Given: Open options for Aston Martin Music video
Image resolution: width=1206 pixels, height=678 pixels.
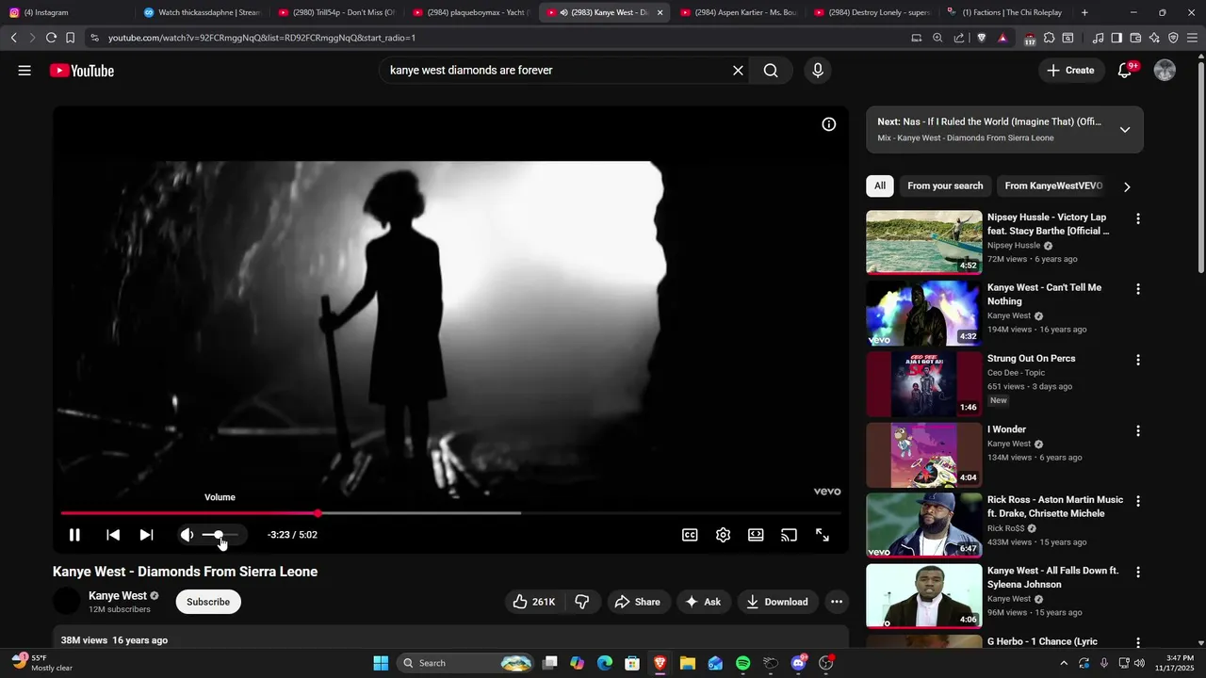Looking at the screenshot, I should click(x=1138, y=501).
